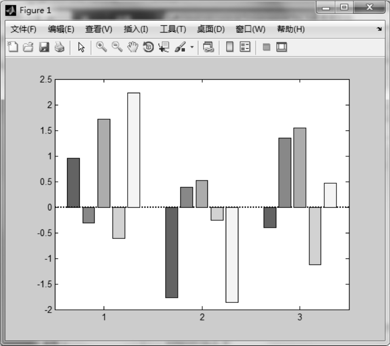Screen dimensions: 390x346
Task: Close the Figure 1 window
Action: [370, 7]
